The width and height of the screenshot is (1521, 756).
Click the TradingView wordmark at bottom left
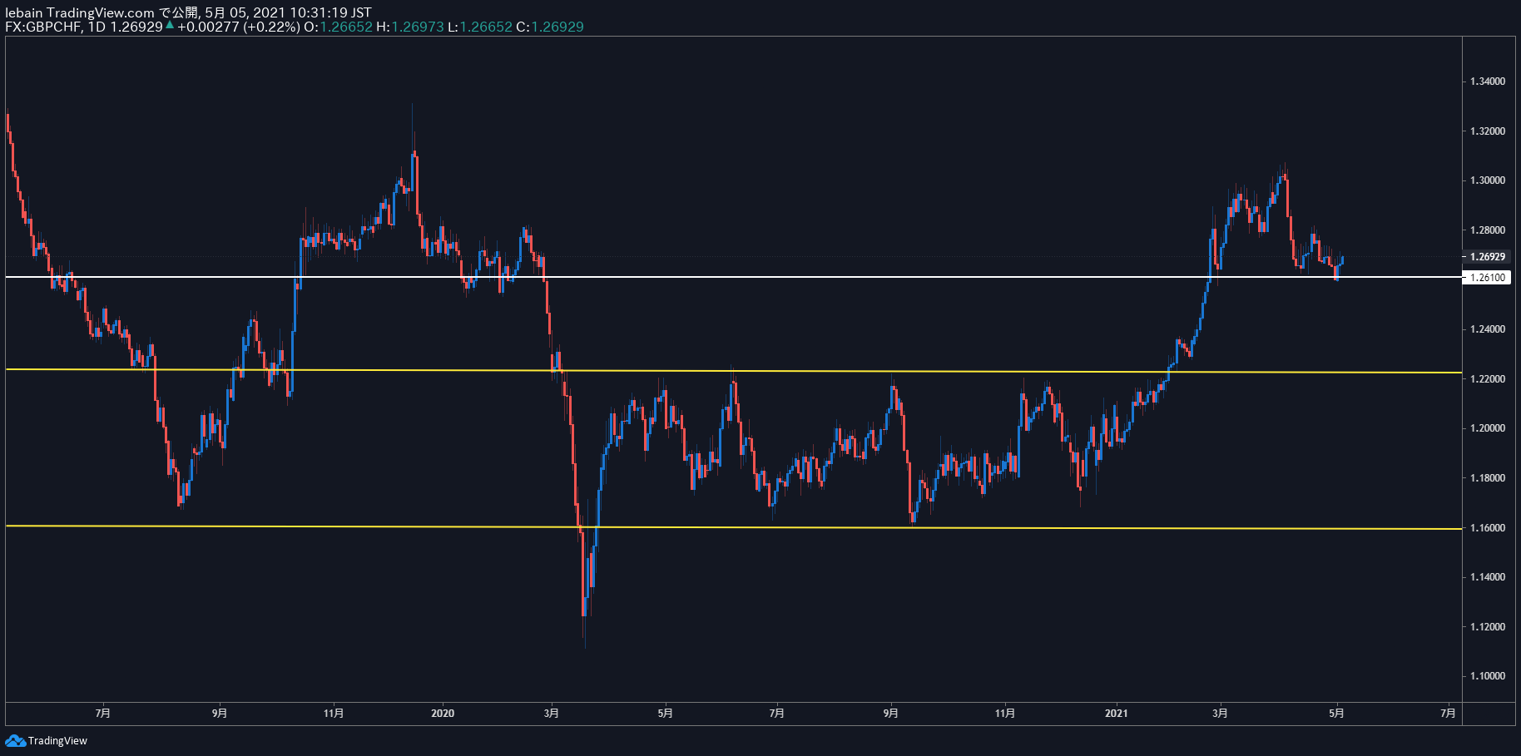click(57, 741)
